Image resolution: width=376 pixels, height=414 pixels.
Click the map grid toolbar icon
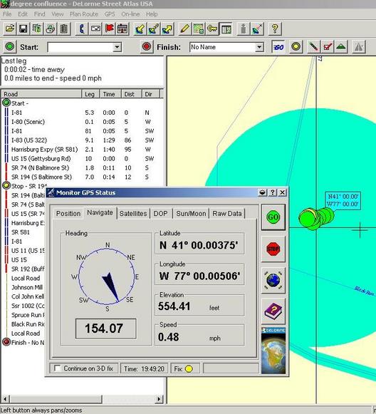199,29
